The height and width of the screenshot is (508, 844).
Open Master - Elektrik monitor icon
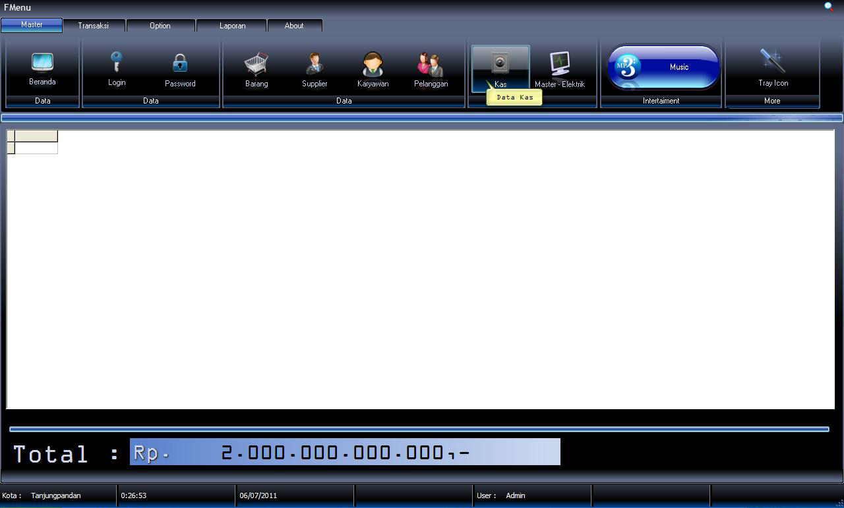[561, 64]
